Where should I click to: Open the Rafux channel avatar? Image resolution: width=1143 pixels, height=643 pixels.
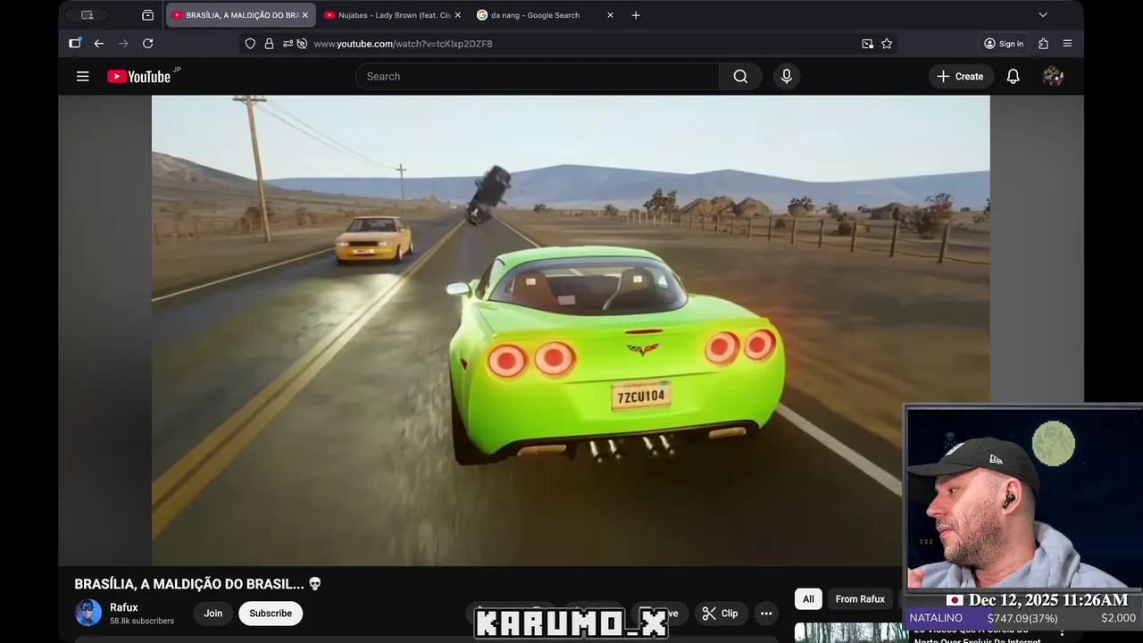pyautogui.click(x=88, y=613)
